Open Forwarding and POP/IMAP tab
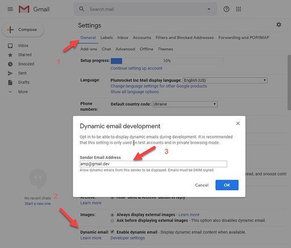Screen dimensions: 291x248 [244, 37]
